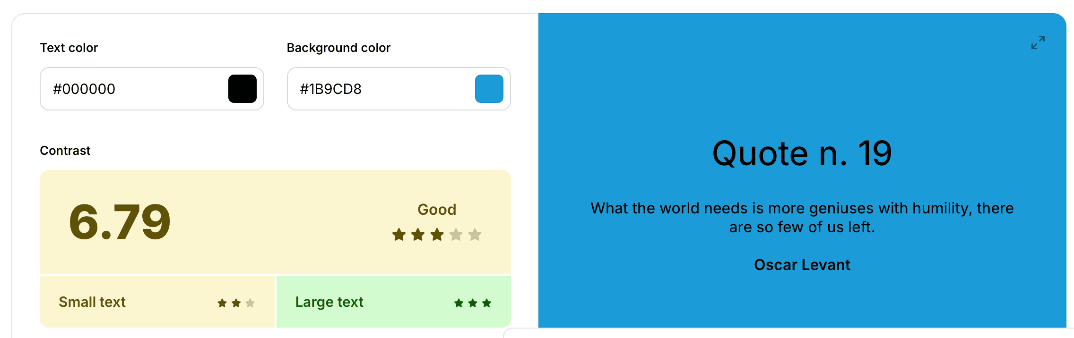
Task: Open the black text color picker swatch
Action: (x=243, y=89)
